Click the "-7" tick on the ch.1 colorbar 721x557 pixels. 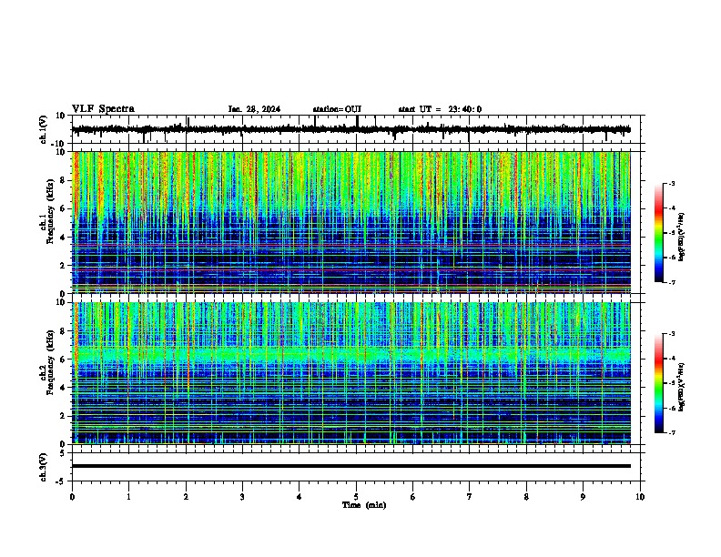click(671, 282)
